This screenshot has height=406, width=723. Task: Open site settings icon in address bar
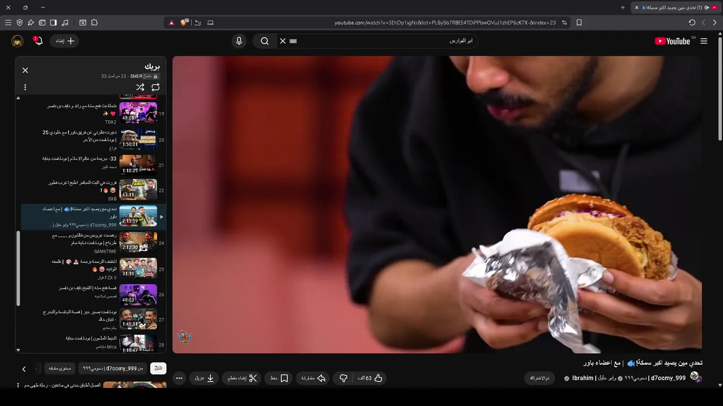coord(564,23)
